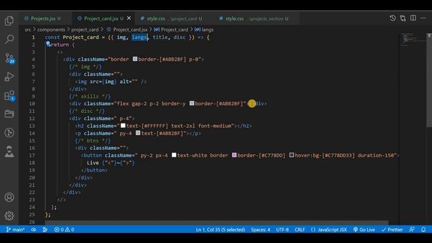Click the open changes icon in editor toolbar
The width and height of the screenshot is (432, 243).
403,18
